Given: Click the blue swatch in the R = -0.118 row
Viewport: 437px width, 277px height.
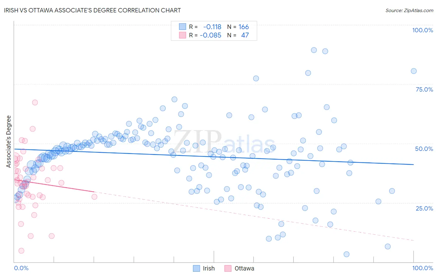Looking at the screenshot, I should 182,27.
